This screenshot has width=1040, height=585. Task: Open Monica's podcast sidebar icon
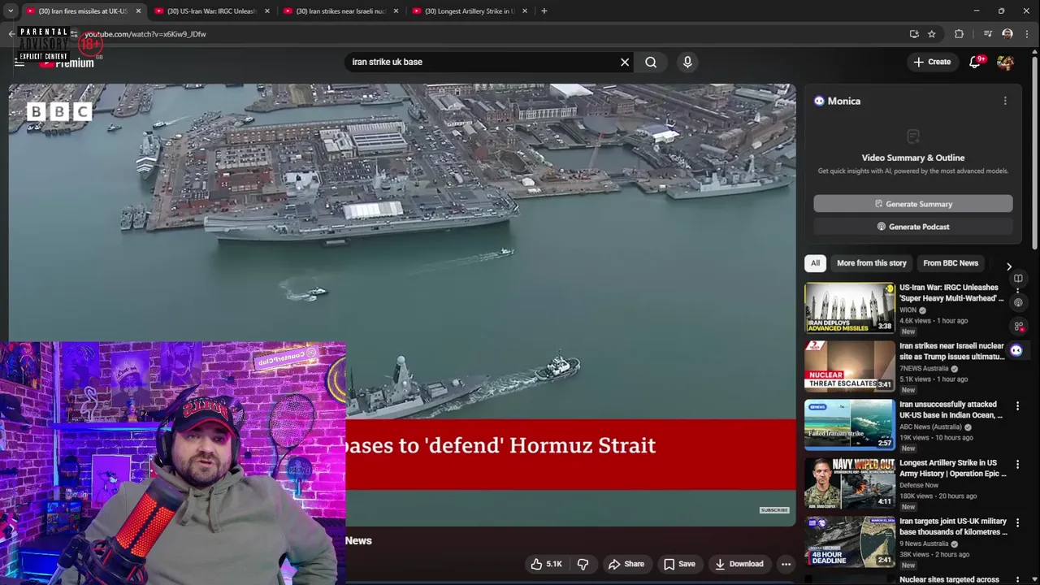(1018, 302)
